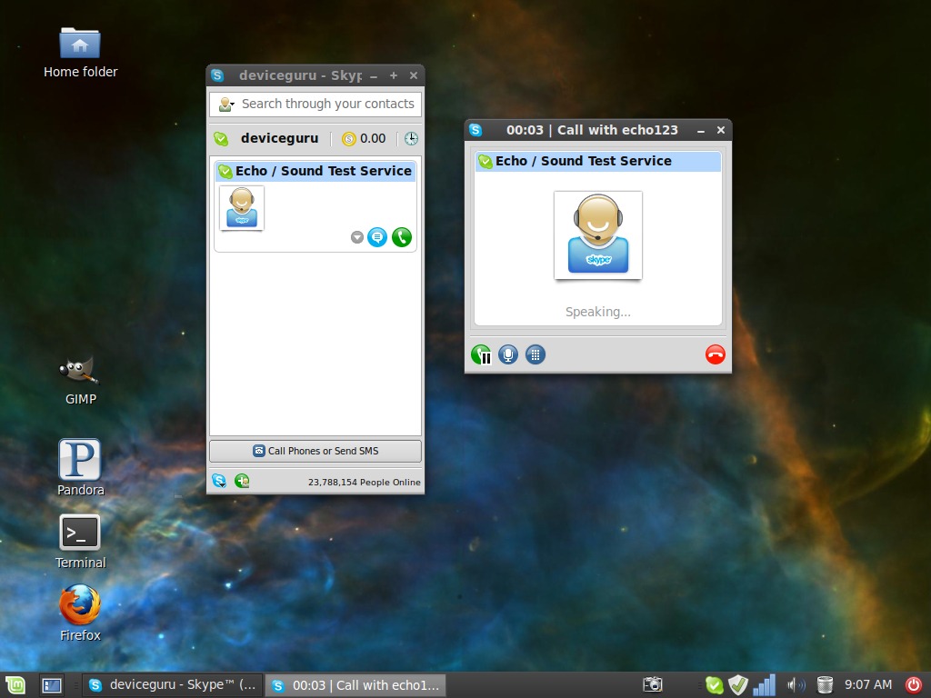The width and height of the screenshot is (931, 698).
Task: Open the Linux Mint menu button
Action: click(x=15, y=685)
